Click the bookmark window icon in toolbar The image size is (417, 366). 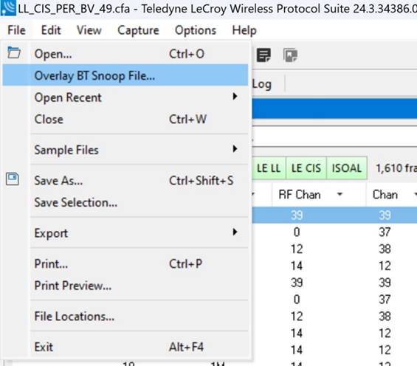(x=290, y=55)
